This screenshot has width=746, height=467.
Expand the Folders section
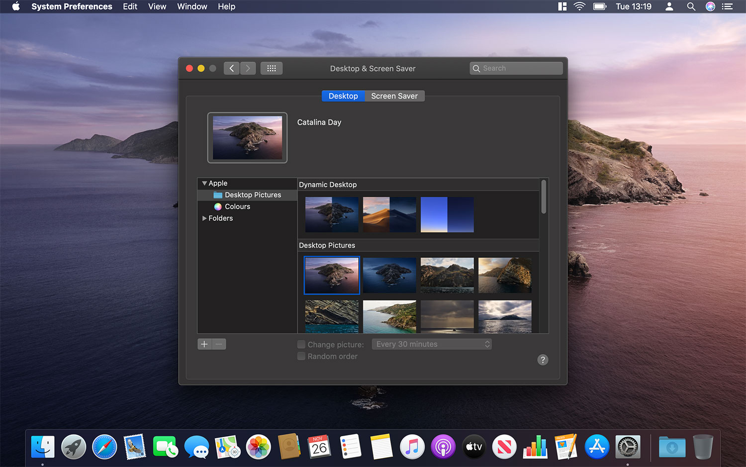point(204,218)
